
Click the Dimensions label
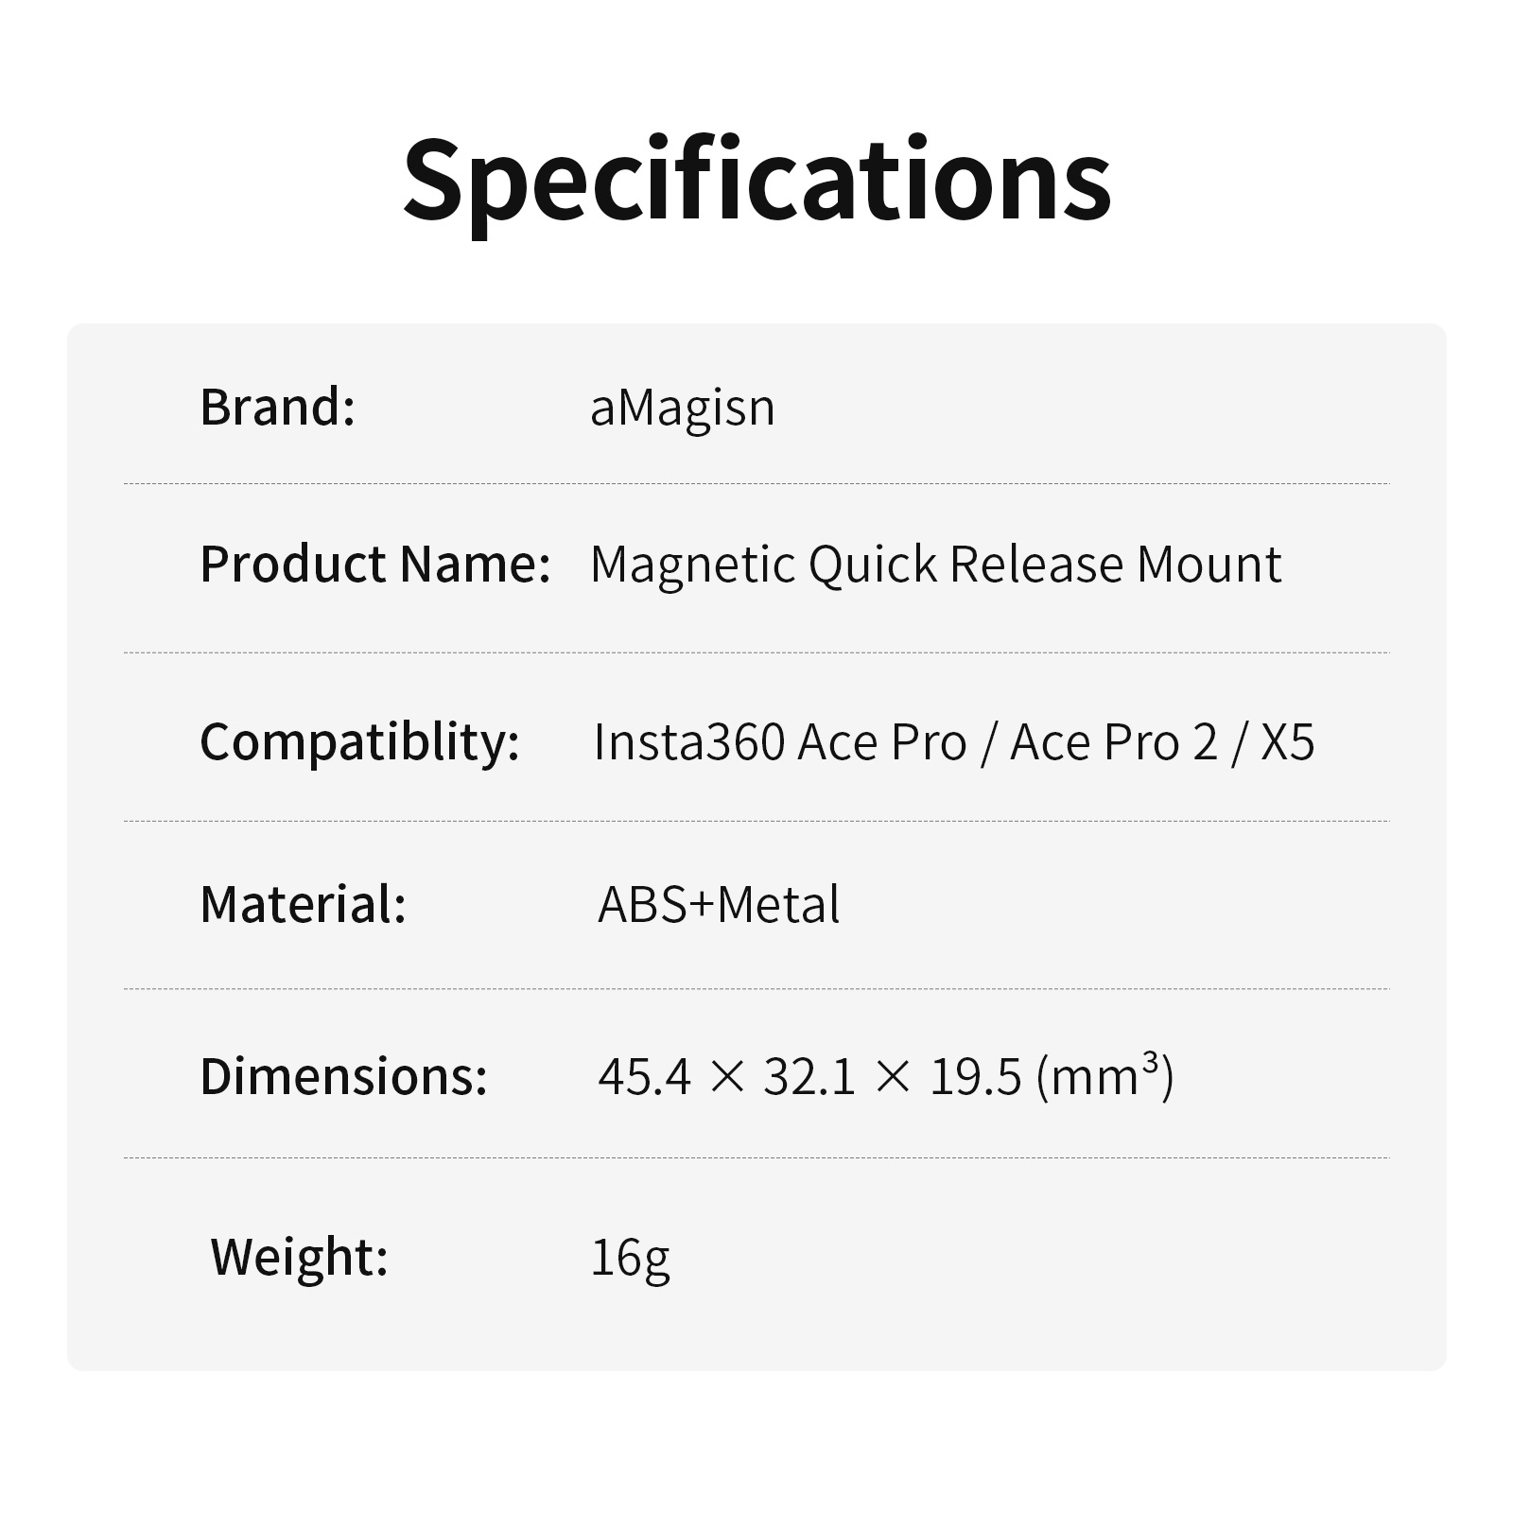tap(343, 1076)
